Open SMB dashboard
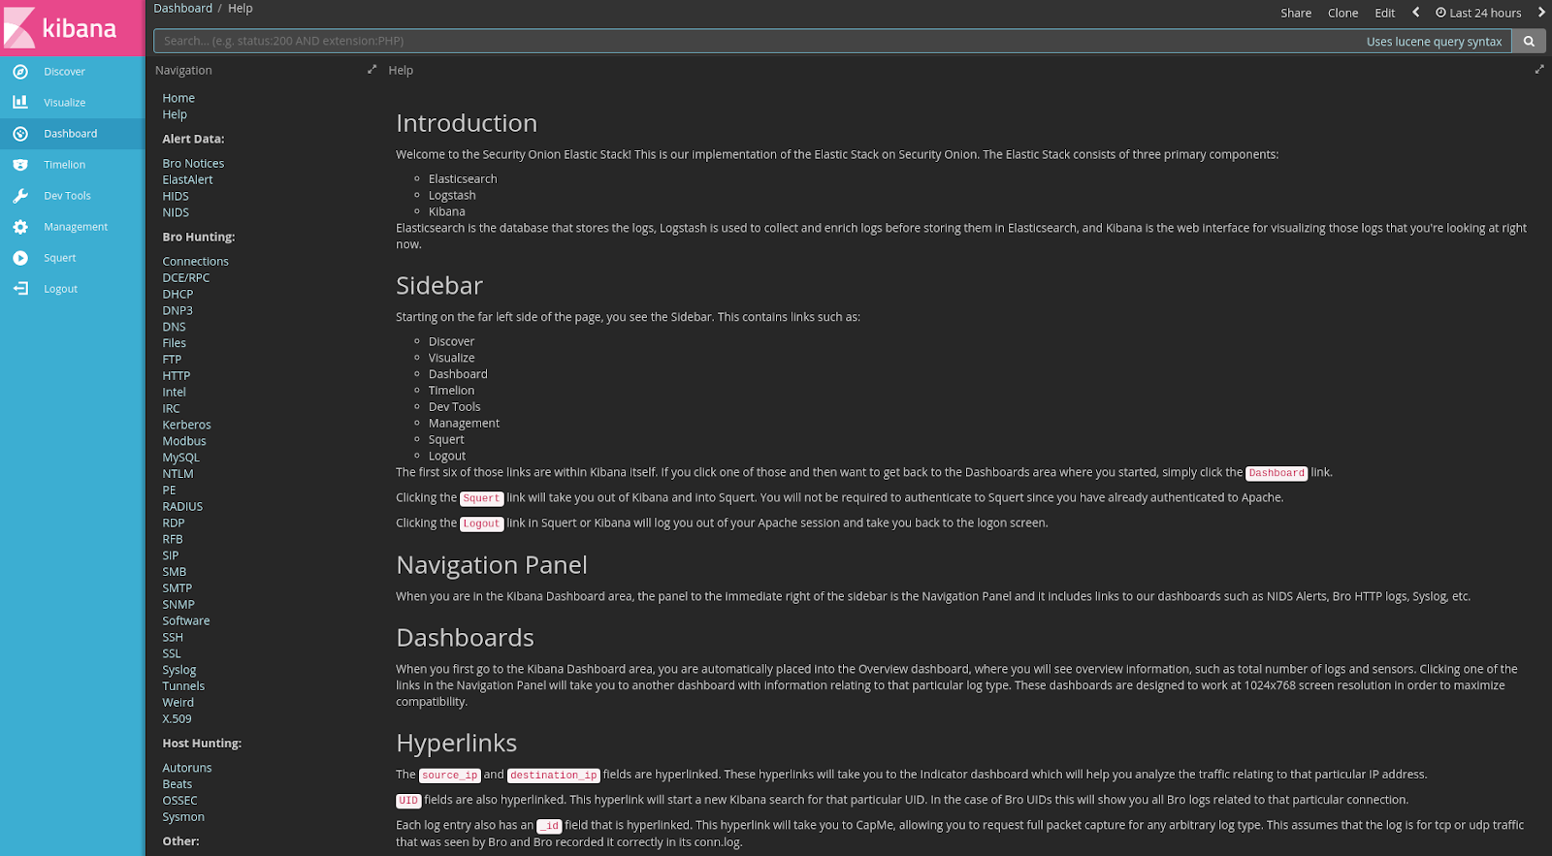 click(174, 572)
